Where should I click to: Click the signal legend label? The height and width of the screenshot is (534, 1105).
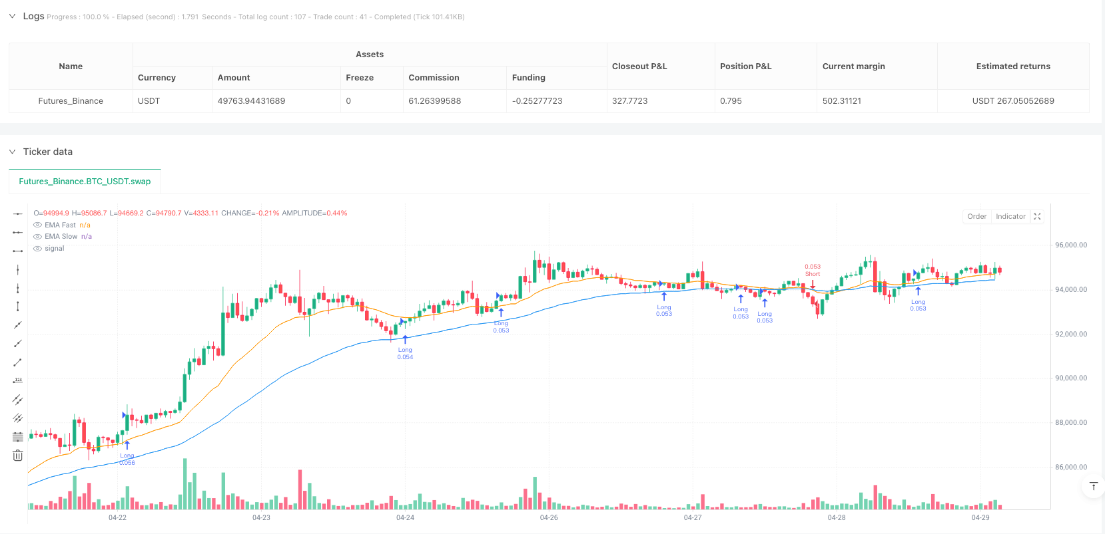[55, 249]
